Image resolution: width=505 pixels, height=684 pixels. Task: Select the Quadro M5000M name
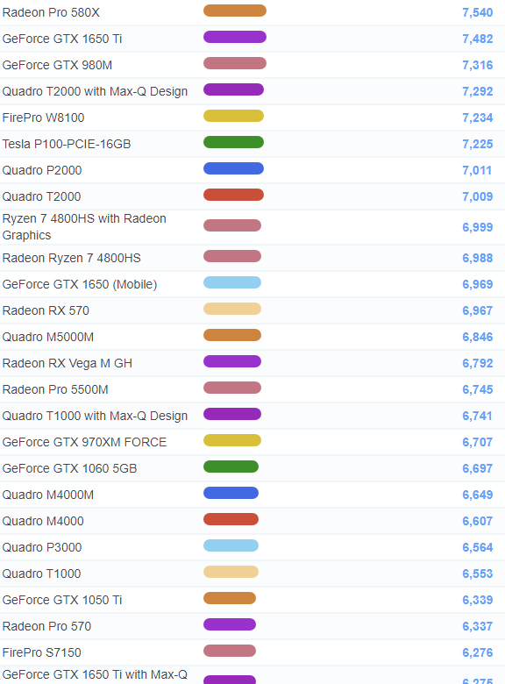[48, 337]
